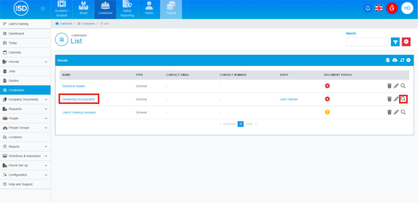Image resolution: width=418 pixels, height=203 pixels.
Task: Delete the Electrical repairs company
Action: [389, 86]
